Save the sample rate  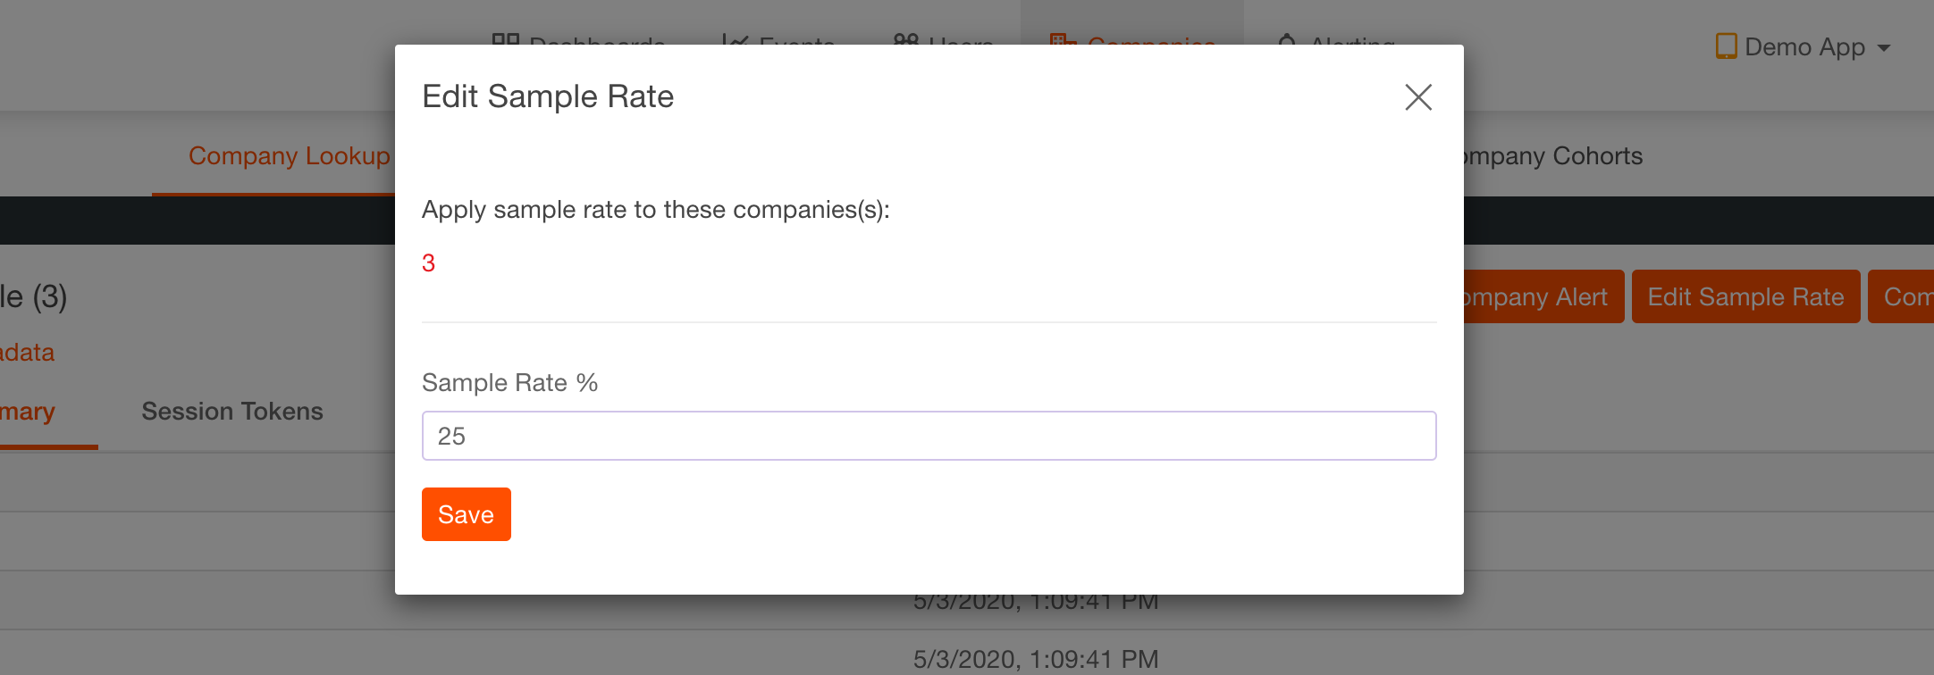[x=466, y=514]
